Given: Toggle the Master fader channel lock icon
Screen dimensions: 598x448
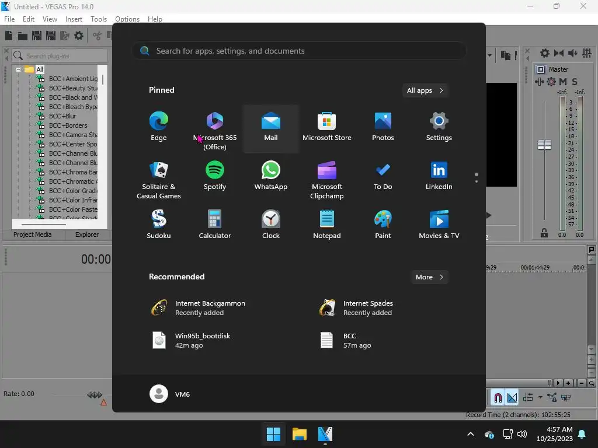Looking at the screenshot, I should coord(544,233).
